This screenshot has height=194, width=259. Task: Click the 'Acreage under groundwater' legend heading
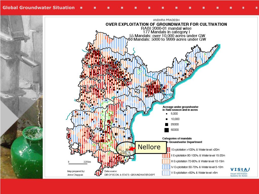(x=180, y=107)
